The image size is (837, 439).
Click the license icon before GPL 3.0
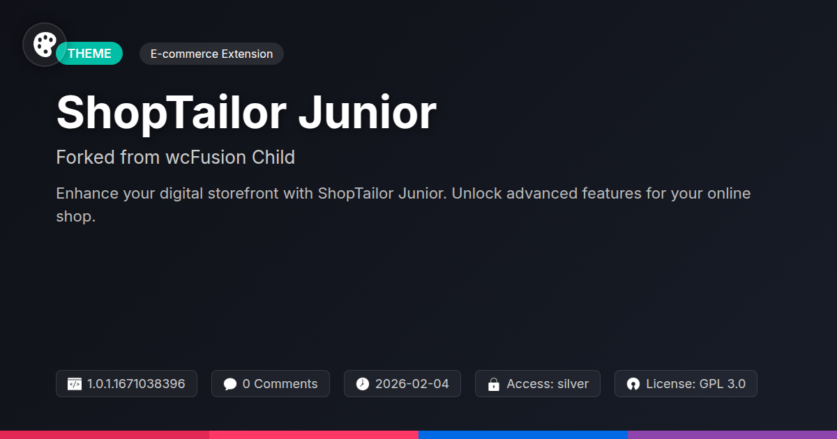click(x=633, y=384)
